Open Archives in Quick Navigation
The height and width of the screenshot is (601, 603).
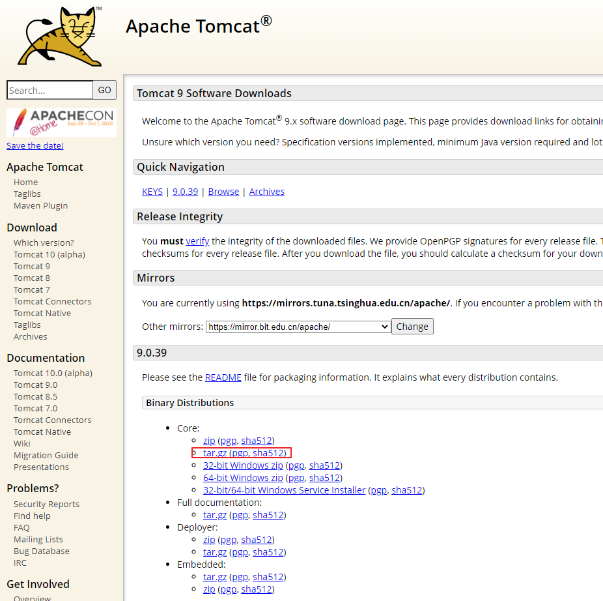point(267,192)
